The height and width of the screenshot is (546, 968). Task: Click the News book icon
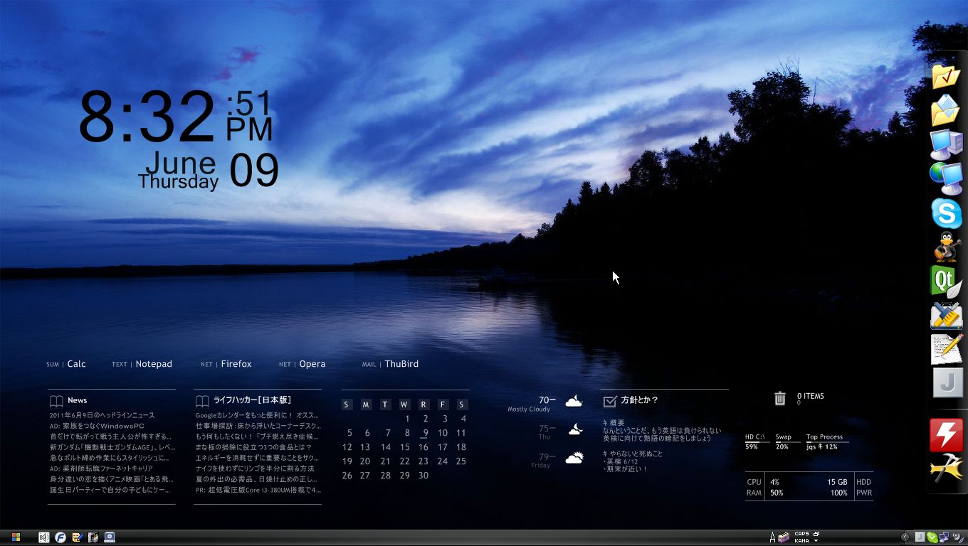56,401
